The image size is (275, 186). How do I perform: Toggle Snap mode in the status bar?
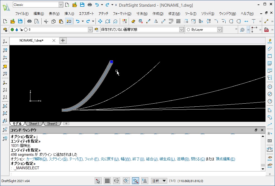point(98,181)
